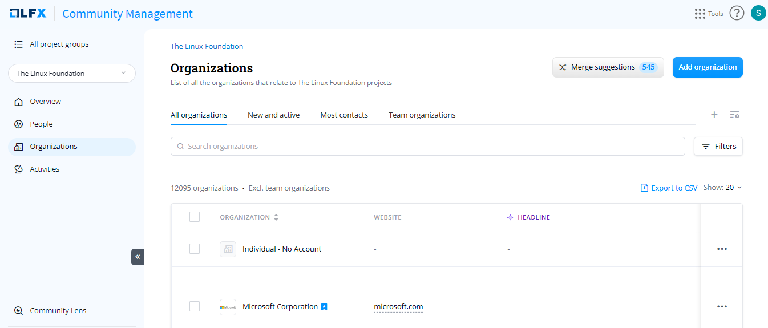Open the microsoft.com website link
Screen dimensions: 768x328
[x=398, y=306]
